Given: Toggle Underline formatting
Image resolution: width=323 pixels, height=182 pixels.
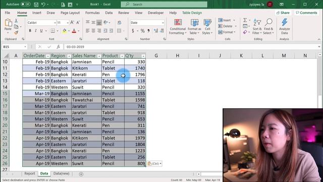Looking at the screenshot, I should (x=41, y=31).
